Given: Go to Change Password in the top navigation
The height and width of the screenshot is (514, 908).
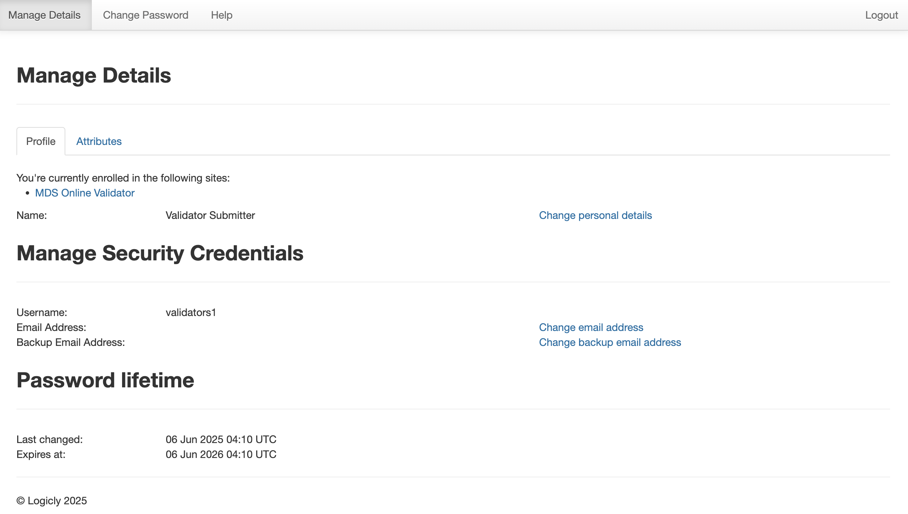Looking at the screenshot, I should coord(146,15).
